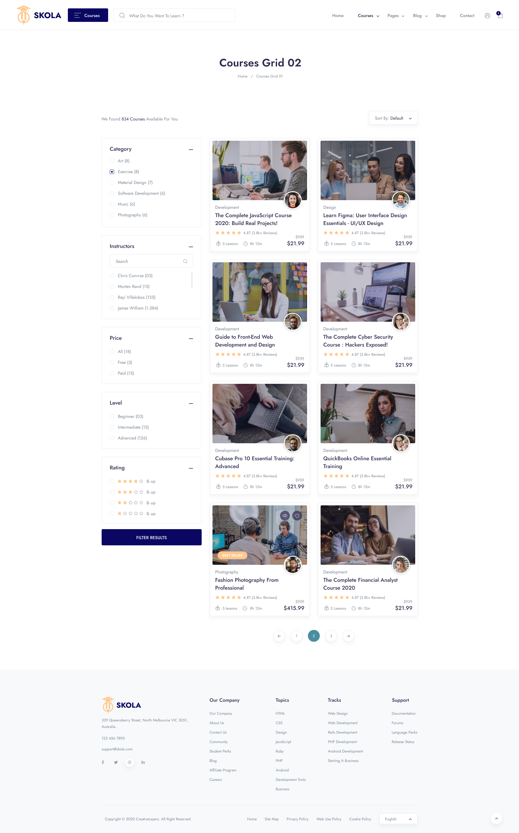Go to next page arrow in pagination
This screenshot has height=833, width=519.
pyautogui.click(x=348, y=636)
